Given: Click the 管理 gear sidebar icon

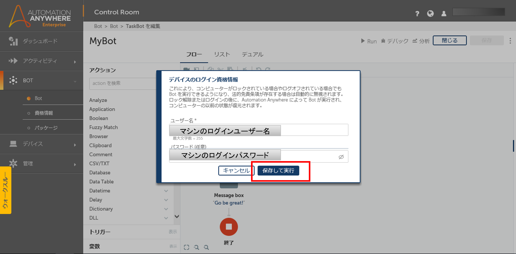Looking at the screenshot, I should pyautogui.click(x=13, y=163).
